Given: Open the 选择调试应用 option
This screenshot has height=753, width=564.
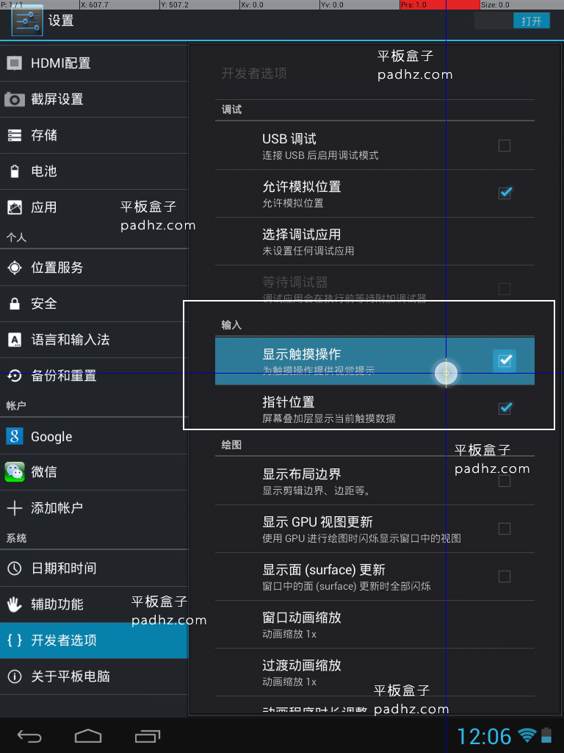Looking at the screenshot, I should pyautogui.click(x=375, y=241).
